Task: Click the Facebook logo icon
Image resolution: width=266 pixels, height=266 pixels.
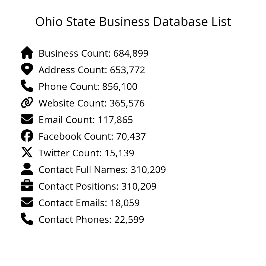Action: [x=27, y=136]
